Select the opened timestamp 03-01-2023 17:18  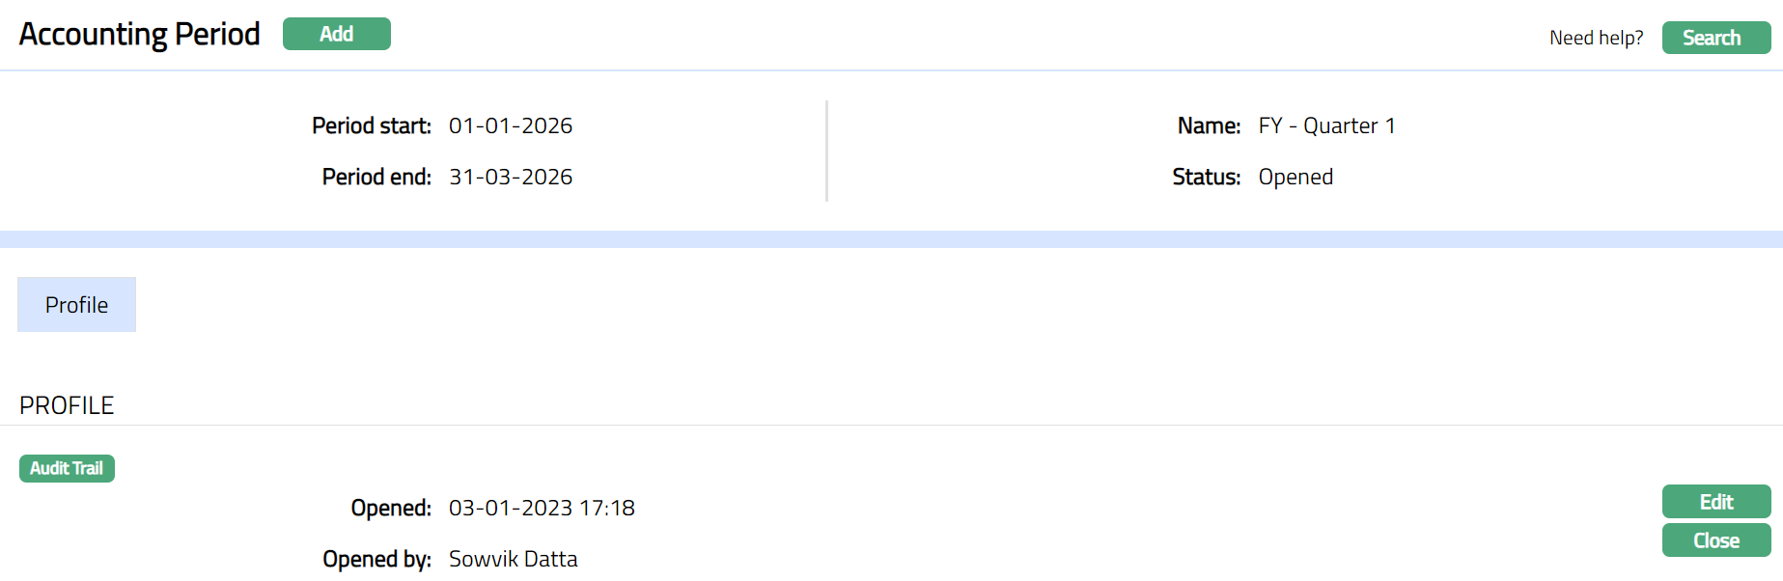(x=542, y=508)
